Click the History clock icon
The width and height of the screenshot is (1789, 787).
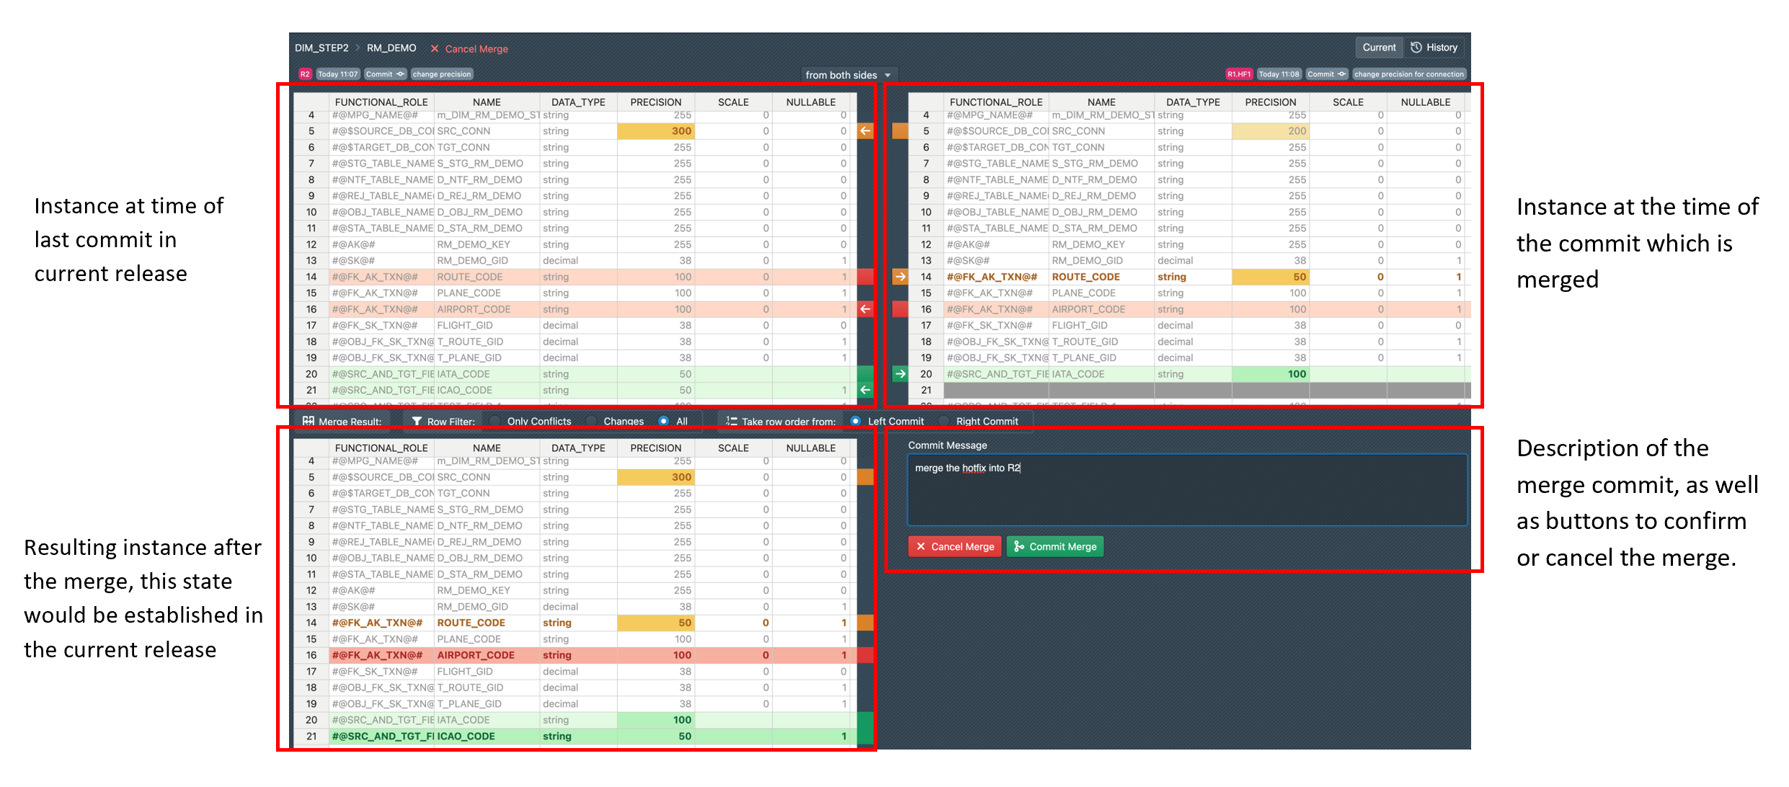1416,48
